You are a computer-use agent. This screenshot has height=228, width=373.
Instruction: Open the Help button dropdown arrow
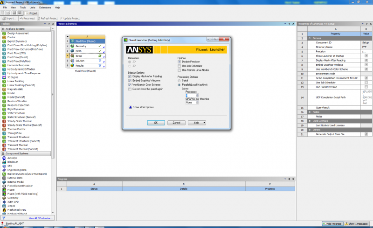pyautogui.click(x=204, y=123)
